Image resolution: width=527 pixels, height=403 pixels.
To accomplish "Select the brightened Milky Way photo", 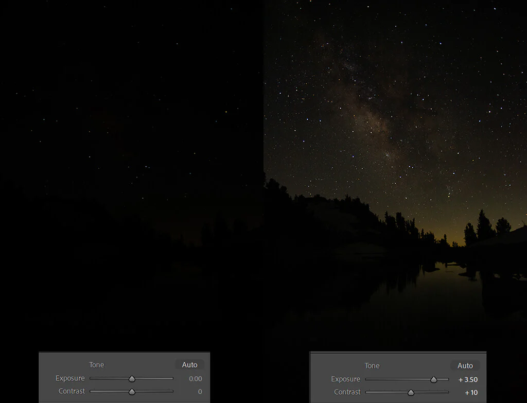I will (395, 175).
